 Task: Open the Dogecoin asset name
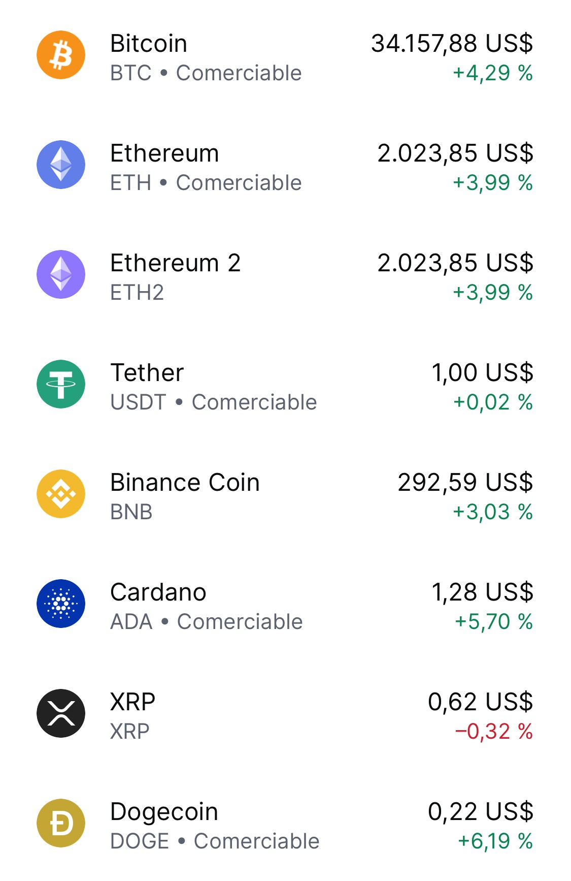coord(164,812)
